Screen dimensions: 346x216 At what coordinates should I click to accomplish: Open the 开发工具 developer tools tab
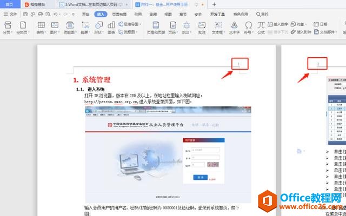click(217, 15)
